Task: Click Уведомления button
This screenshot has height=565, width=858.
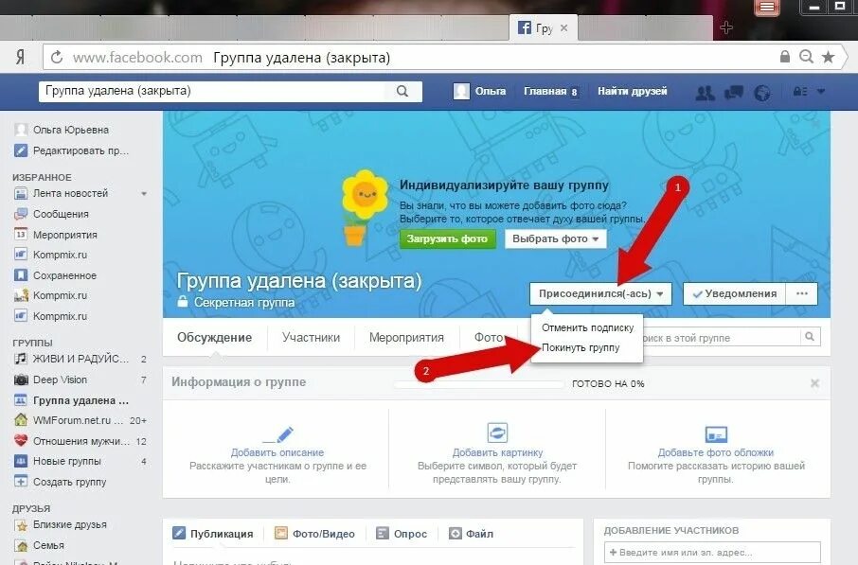Action: click(x=734, y=293)
